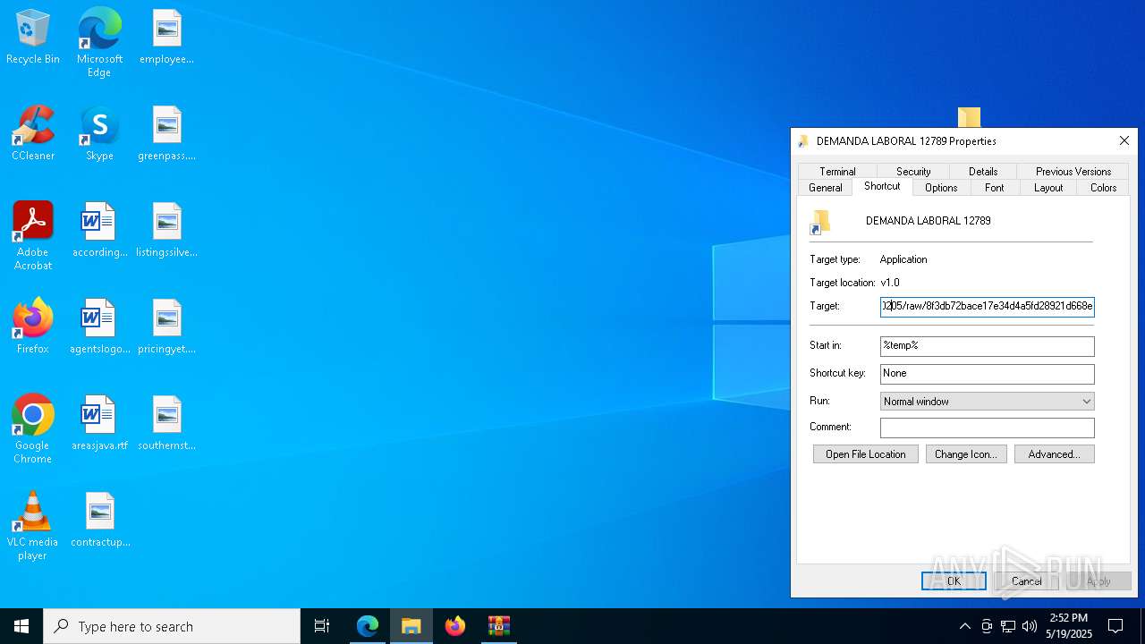The width and height of the screenshot is (1145, 644).
Task: Switch to the Layout tab
Action: tap(1048, 188)
